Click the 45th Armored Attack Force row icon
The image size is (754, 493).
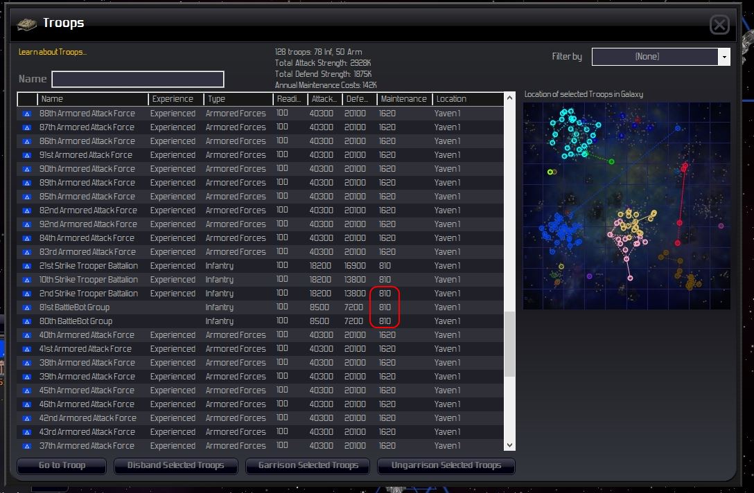pos(27,391)
